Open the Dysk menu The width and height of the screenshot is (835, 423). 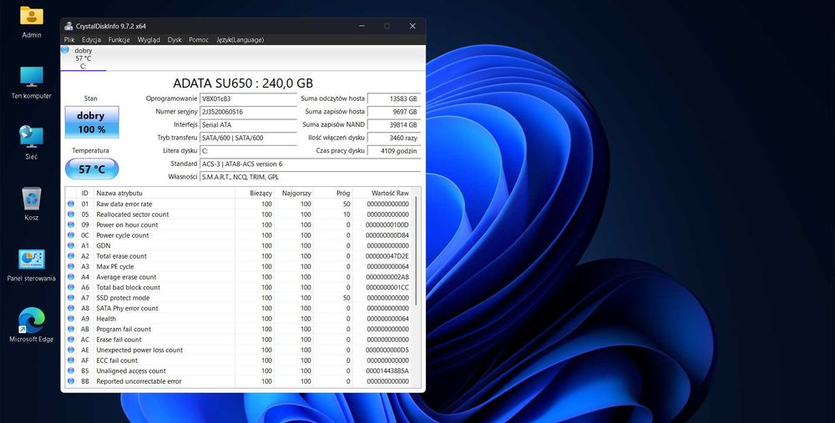click(175, 40)
